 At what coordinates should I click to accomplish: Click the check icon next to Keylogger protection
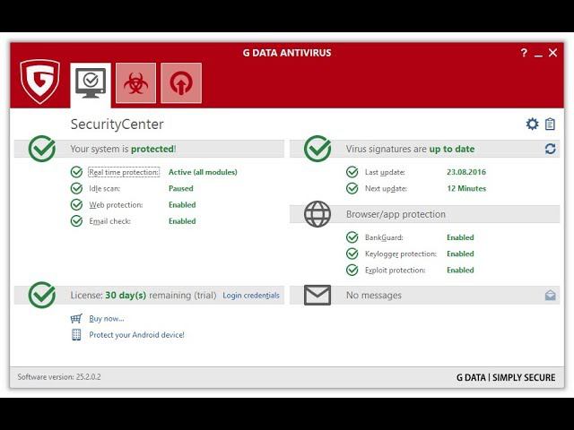click(352, 254)
